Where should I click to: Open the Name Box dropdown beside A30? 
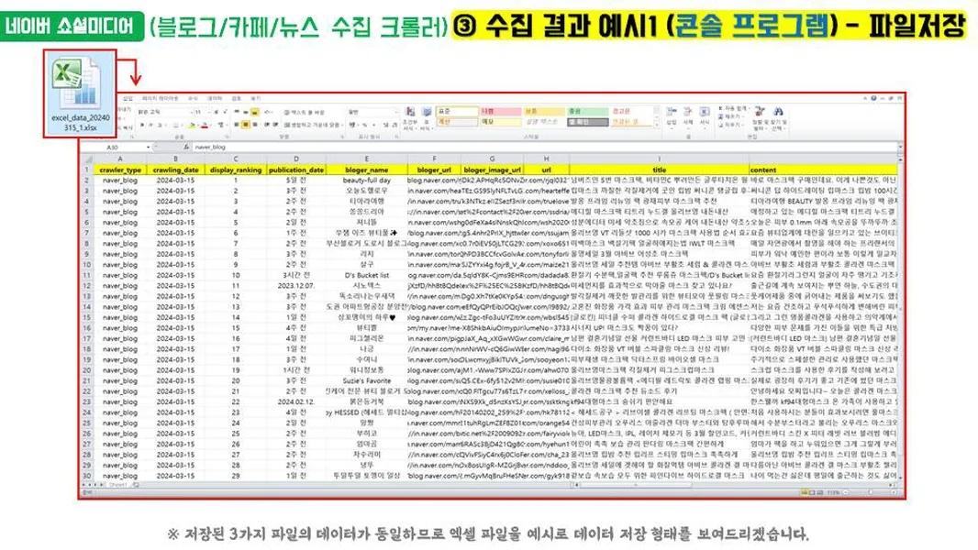(148, 147)
